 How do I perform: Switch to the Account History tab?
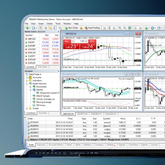[56, 145]
